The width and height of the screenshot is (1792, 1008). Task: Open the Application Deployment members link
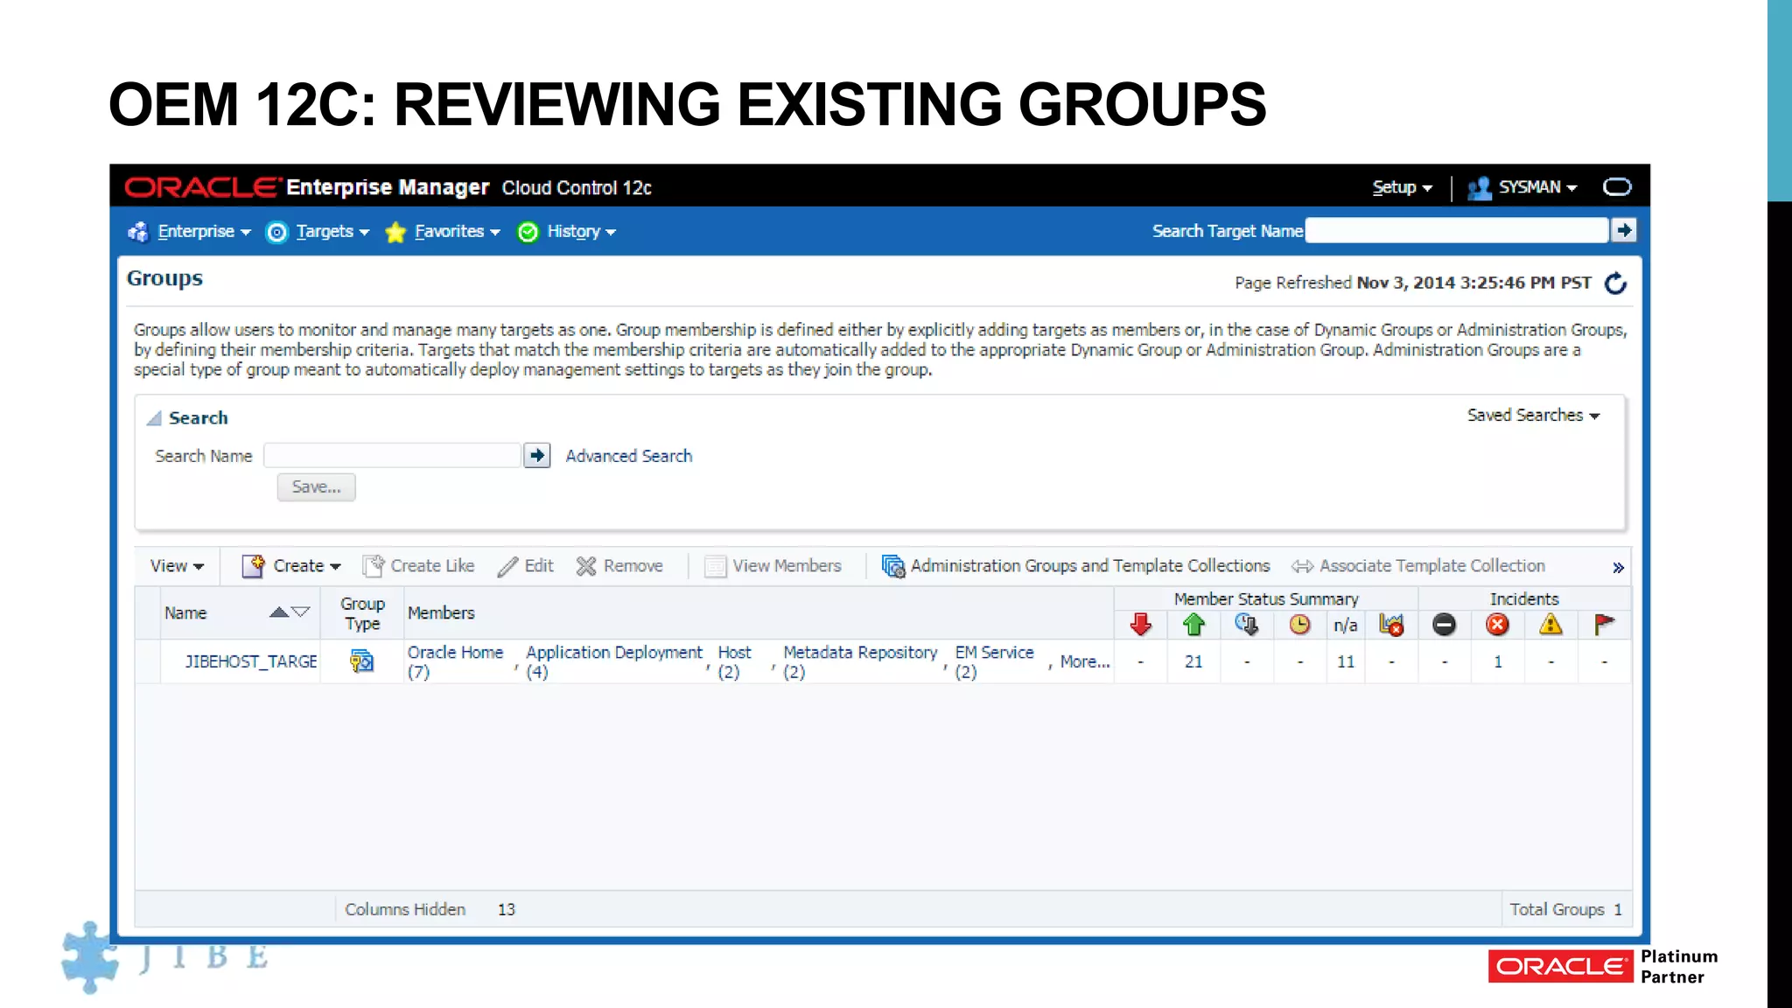click(x=613, y=661)
